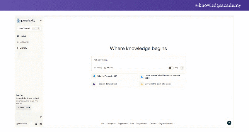The width and height of the screenshot is (249, 132).
Task: Open the Focus filter dropdown
Action: [x=98, y=68]
